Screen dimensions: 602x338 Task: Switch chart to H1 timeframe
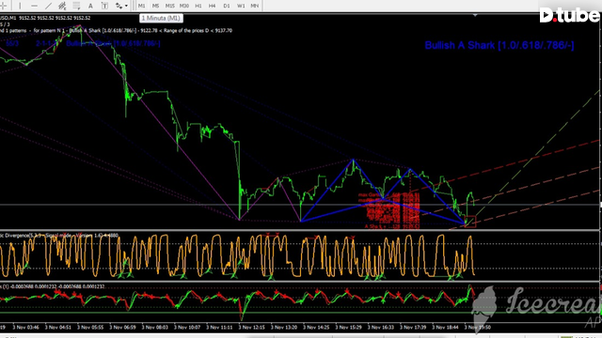[x=198, y=6]
